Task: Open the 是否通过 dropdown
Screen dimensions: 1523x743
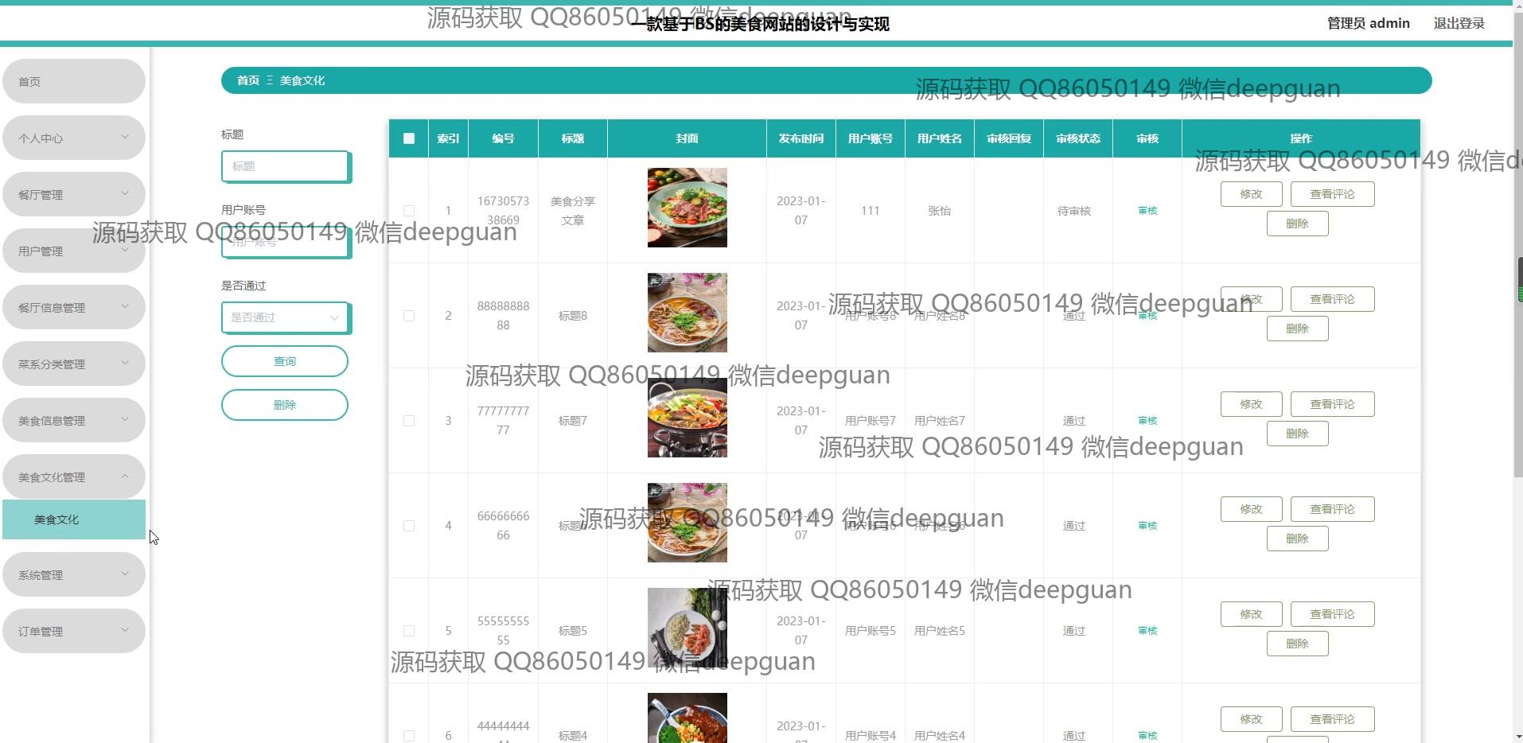Action: tap(285, 317)
